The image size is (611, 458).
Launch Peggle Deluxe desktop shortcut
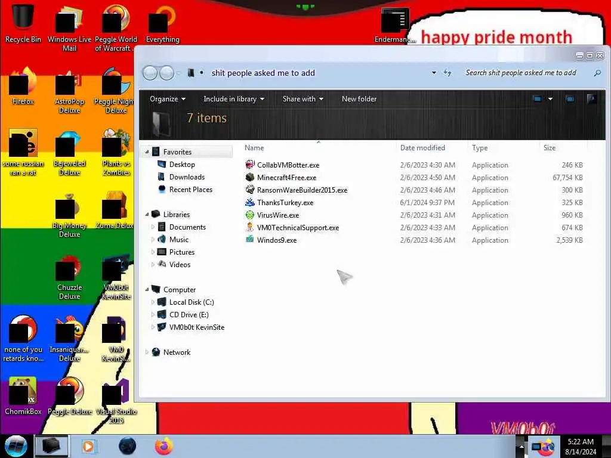(69, 396)
